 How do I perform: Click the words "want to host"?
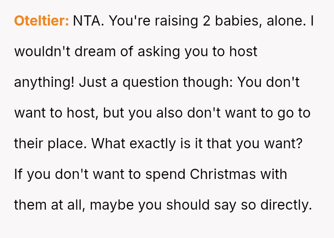click(54, 113)
